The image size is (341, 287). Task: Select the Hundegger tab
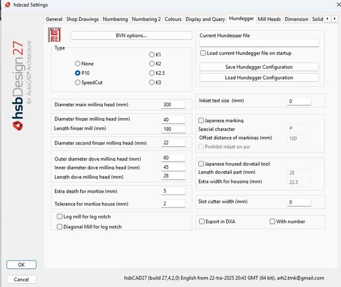pyautogui.click(x=241, y=19)
